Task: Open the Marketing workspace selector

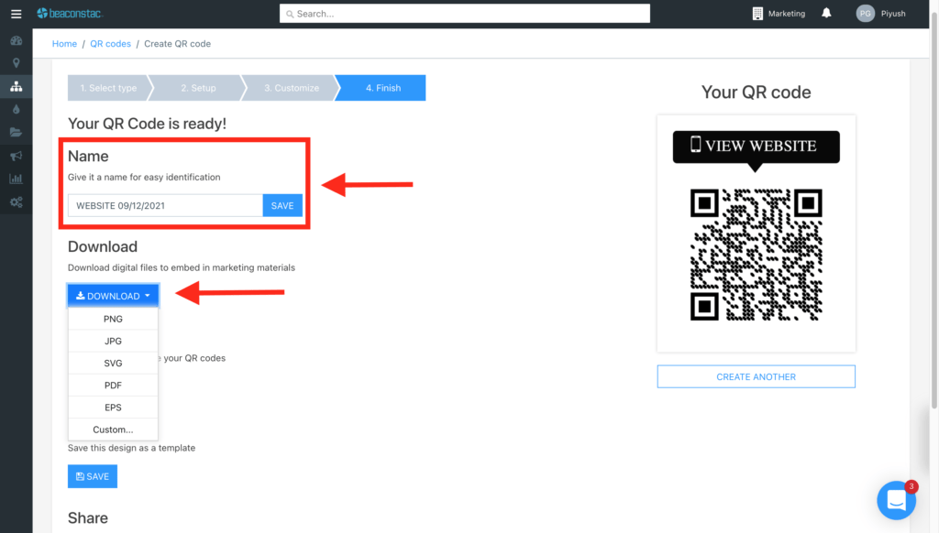Action: 778,13
